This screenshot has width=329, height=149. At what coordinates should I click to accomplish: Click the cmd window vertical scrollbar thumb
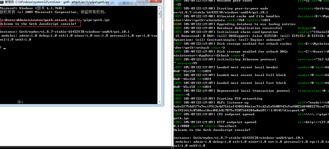(159, 14)
